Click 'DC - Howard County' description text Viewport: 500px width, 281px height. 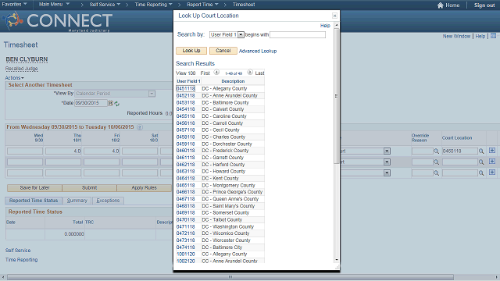click(223, 172)
